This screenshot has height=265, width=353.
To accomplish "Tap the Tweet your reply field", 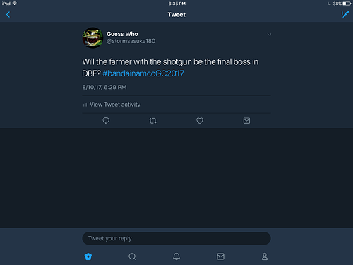I will (176, 238).
